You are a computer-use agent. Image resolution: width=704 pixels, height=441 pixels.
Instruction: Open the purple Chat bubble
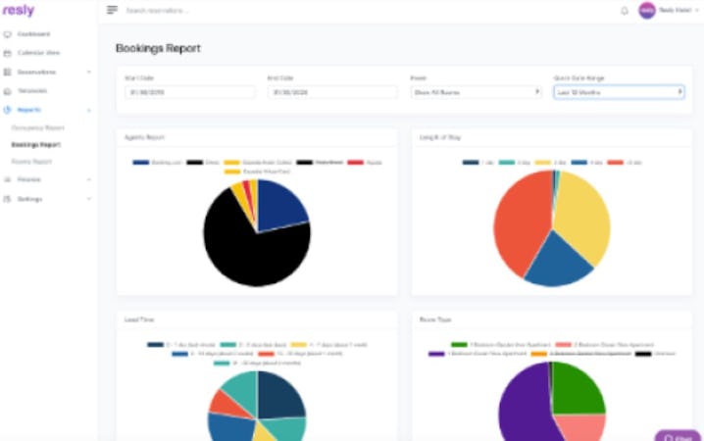(678, 436)
